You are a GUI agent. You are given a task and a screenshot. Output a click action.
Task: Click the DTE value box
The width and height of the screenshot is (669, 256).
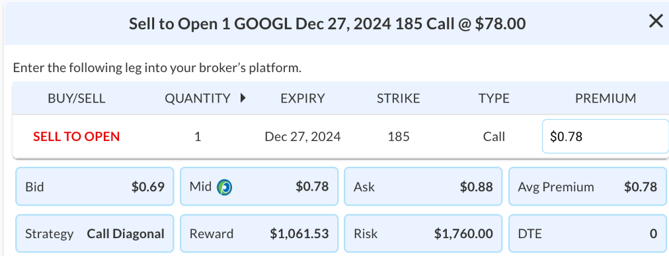tap(588, 234)
